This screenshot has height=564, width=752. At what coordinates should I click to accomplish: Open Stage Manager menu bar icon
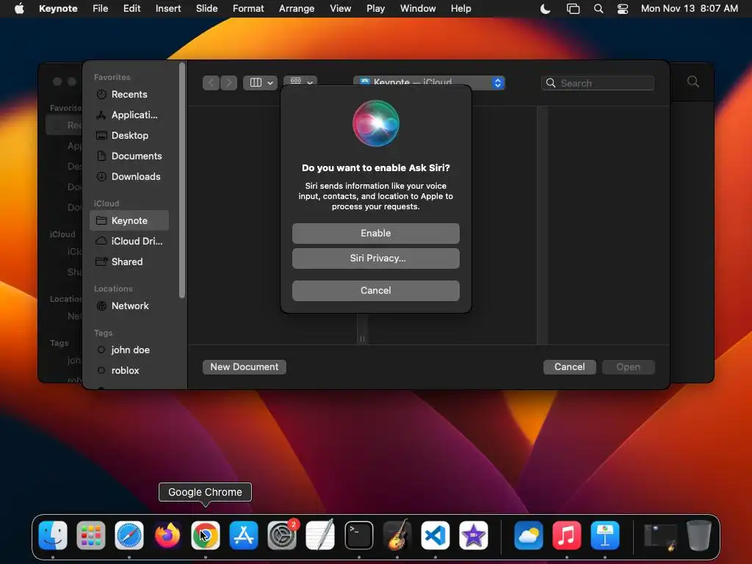tap(573, 9)
